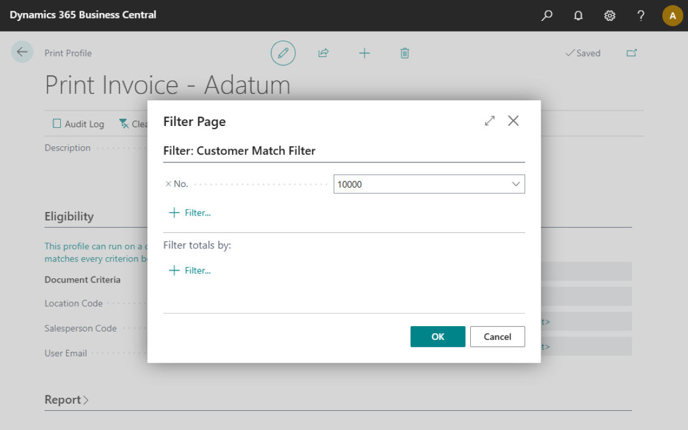Delete the record with trash icon

coord(405,53)
